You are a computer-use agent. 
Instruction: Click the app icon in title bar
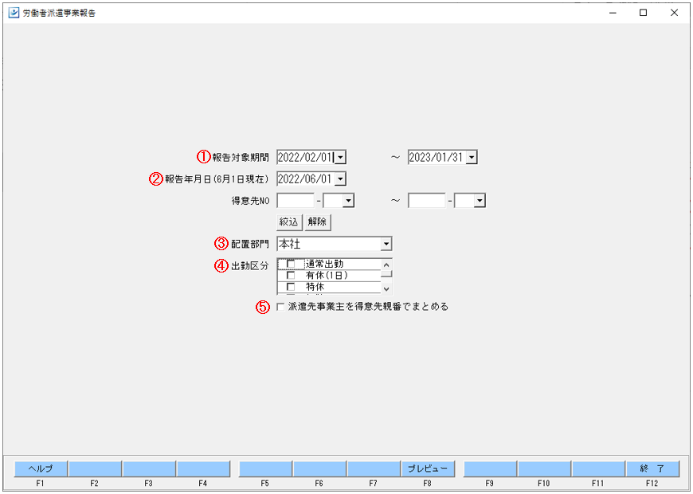[14, 13]
